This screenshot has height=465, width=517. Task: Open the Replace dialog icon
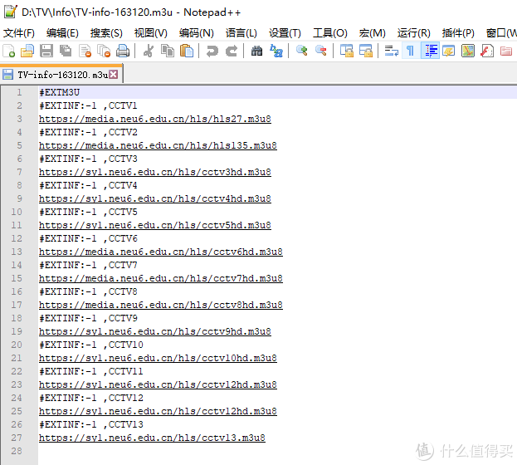tap(276, 51)
